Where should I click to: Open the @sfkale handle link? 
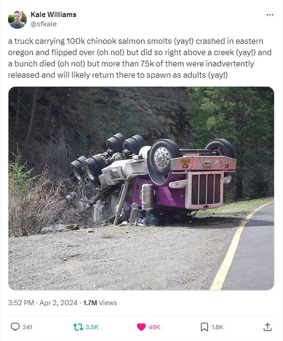point(43,24)
